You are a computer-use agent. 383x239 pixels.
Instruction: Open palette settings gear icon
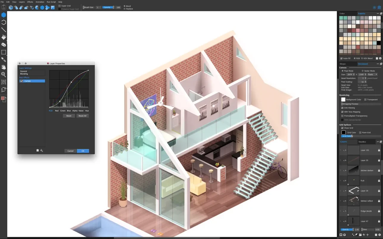(380, 58)
